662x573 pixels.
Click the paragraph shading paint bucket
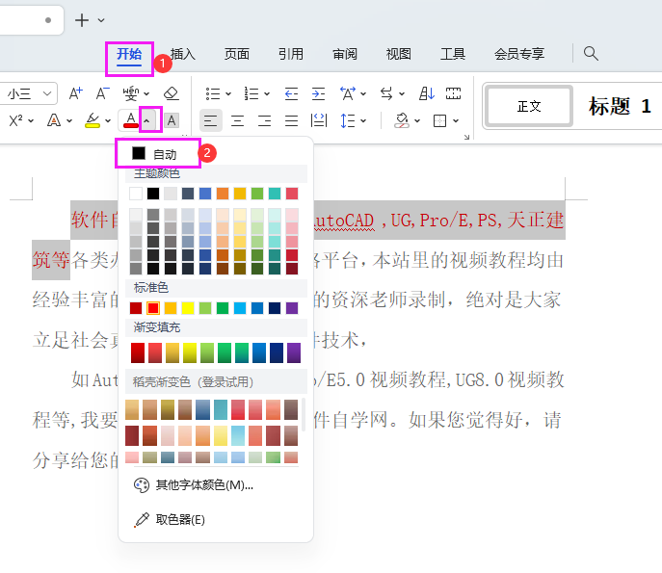(x=401, y=120)
